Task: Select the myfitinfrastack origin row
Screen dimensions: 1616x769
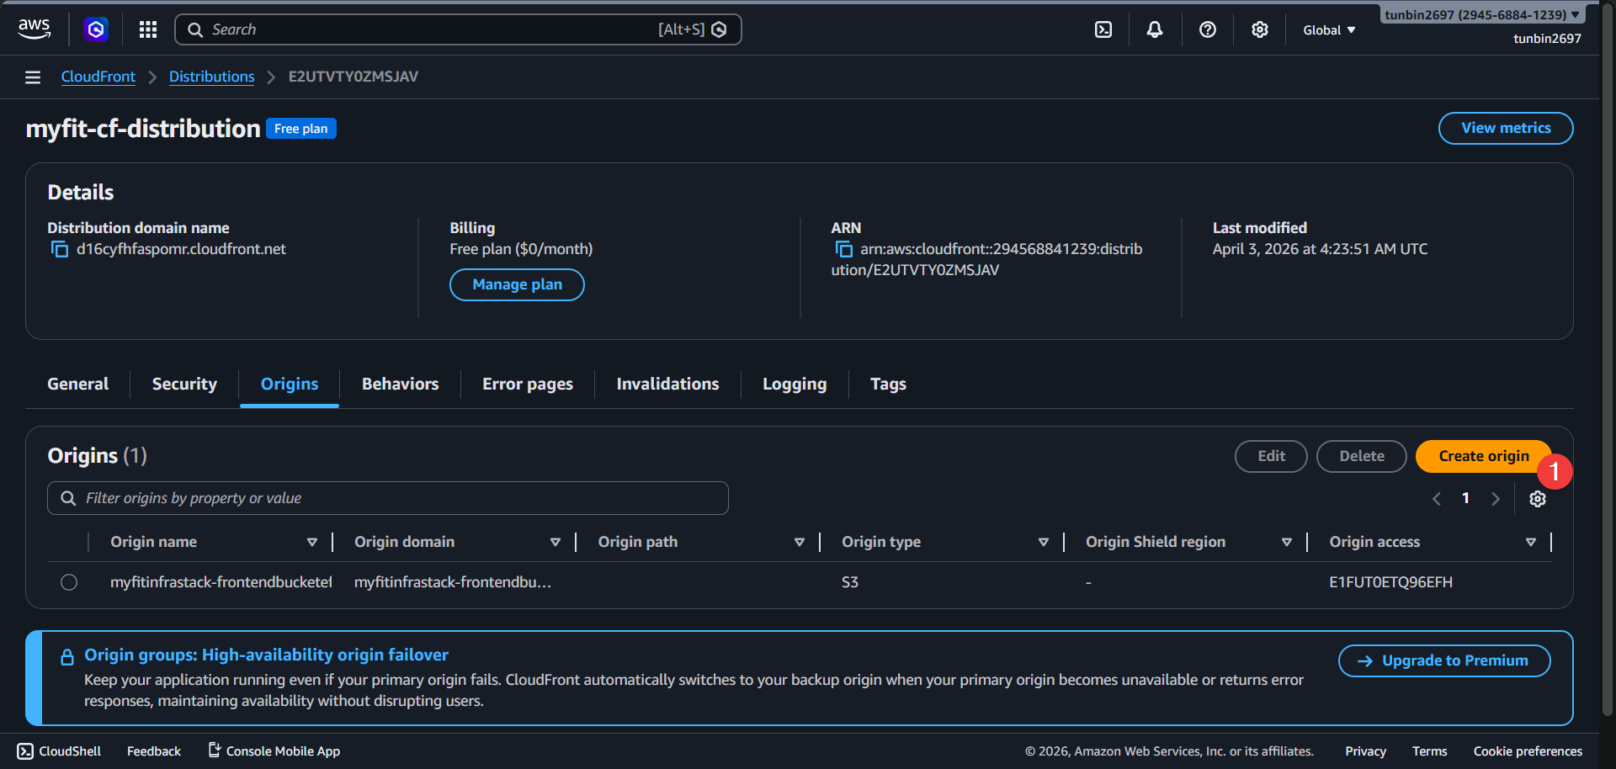Action: tap(68, 581)
